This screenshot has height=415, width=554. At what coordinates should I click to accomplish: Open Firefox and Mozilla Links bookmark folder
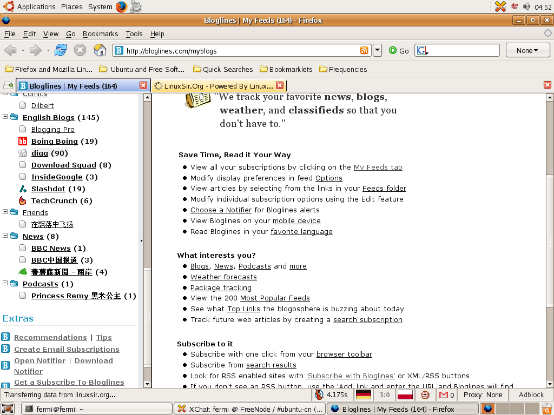(x=49, y=69)
